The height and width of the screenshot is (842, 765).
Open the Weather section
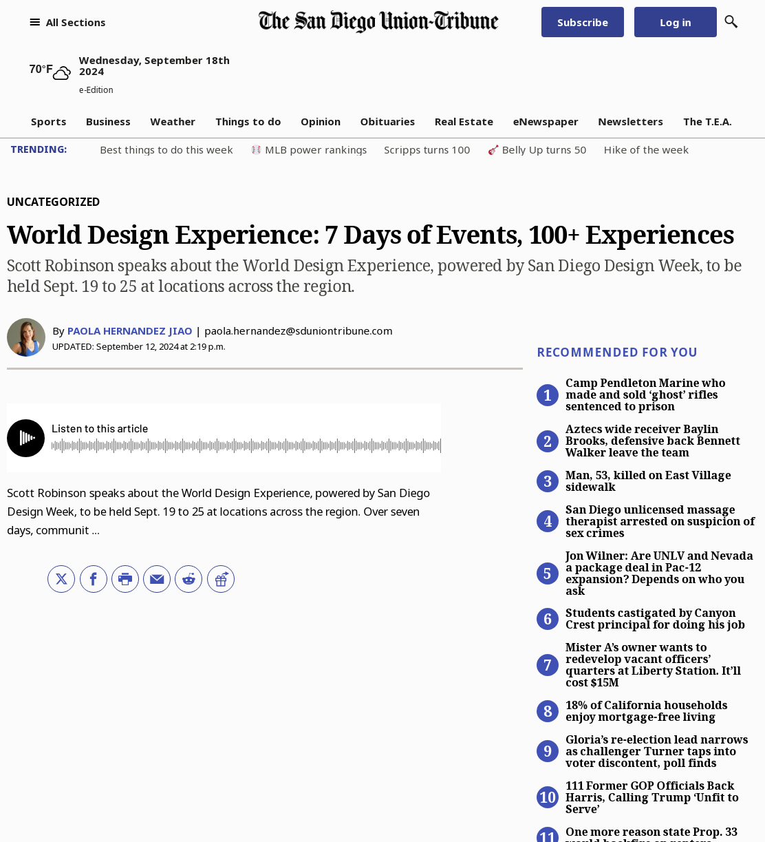click(x=173, y=122)
